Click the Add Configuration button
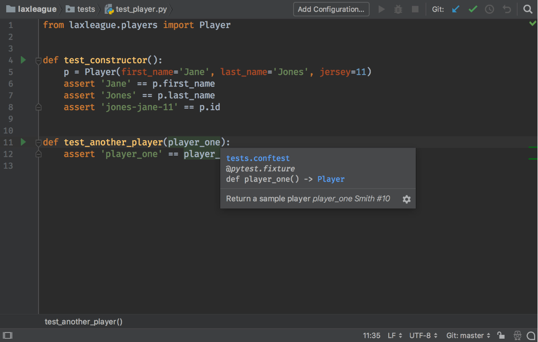 coord(331,9)
